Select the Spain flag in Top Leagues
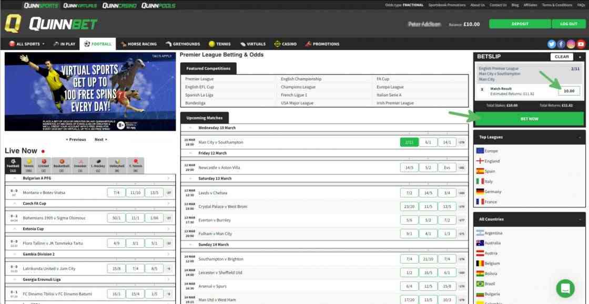 [480, 171]
